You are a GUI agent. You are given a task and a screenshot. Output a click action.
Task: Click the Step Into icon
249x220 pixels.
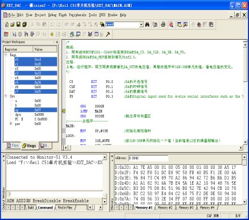tap(26, 34)
